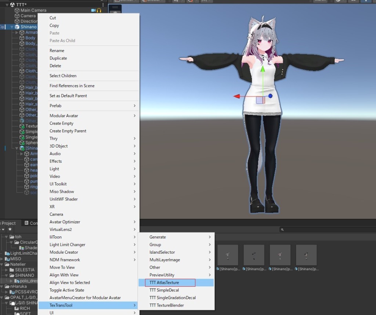Click the Project panel search field

coord(328,230)
